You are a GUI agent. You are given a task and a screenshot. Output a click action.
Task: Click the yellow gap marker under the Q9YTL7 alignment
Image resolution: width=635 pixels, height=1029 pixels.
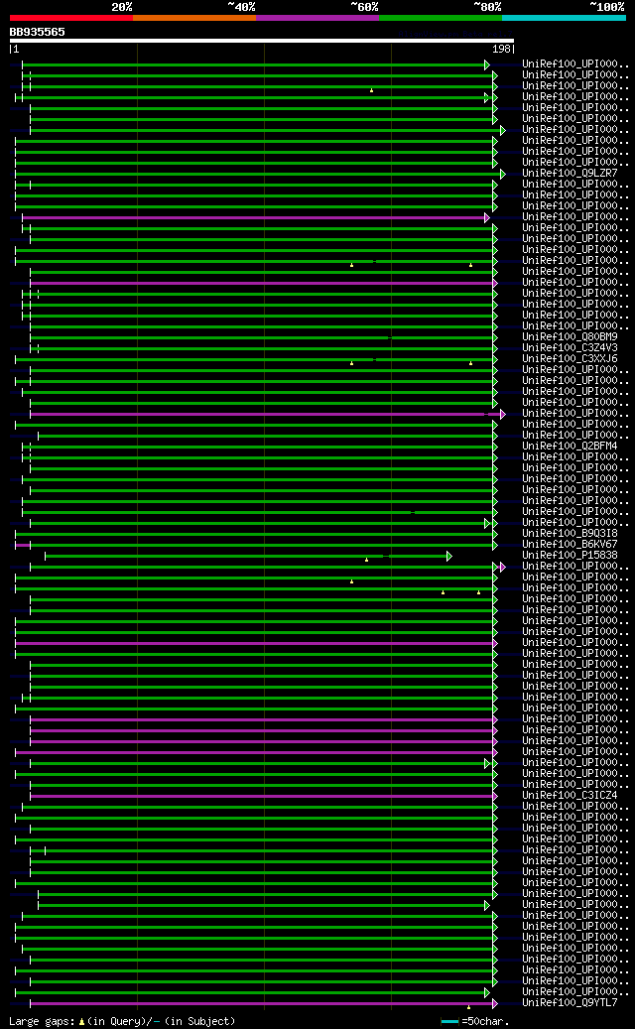468,1007
